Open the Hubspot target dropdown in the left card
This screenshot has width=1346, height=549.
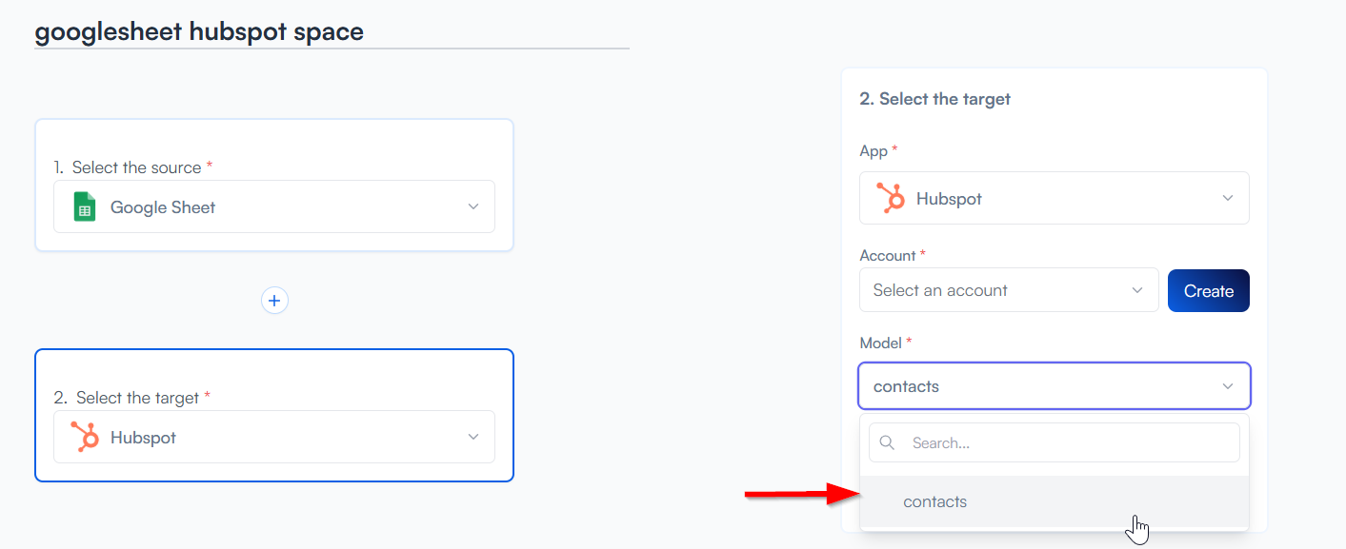[x=273, y=438]
